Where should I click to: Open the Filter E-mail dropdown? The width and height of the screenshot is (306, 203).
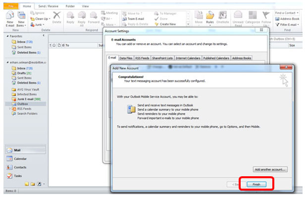pos(287,25)
